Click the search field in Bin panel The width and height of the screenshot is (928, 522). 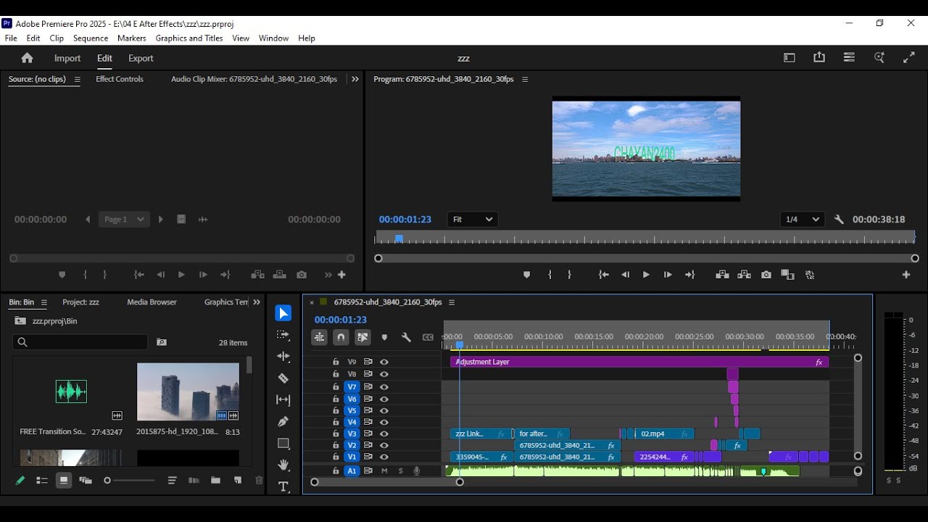pos(80,342)
